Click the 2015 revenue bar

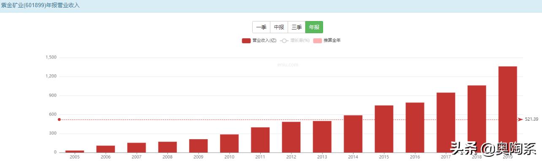[x=384, y=129]
